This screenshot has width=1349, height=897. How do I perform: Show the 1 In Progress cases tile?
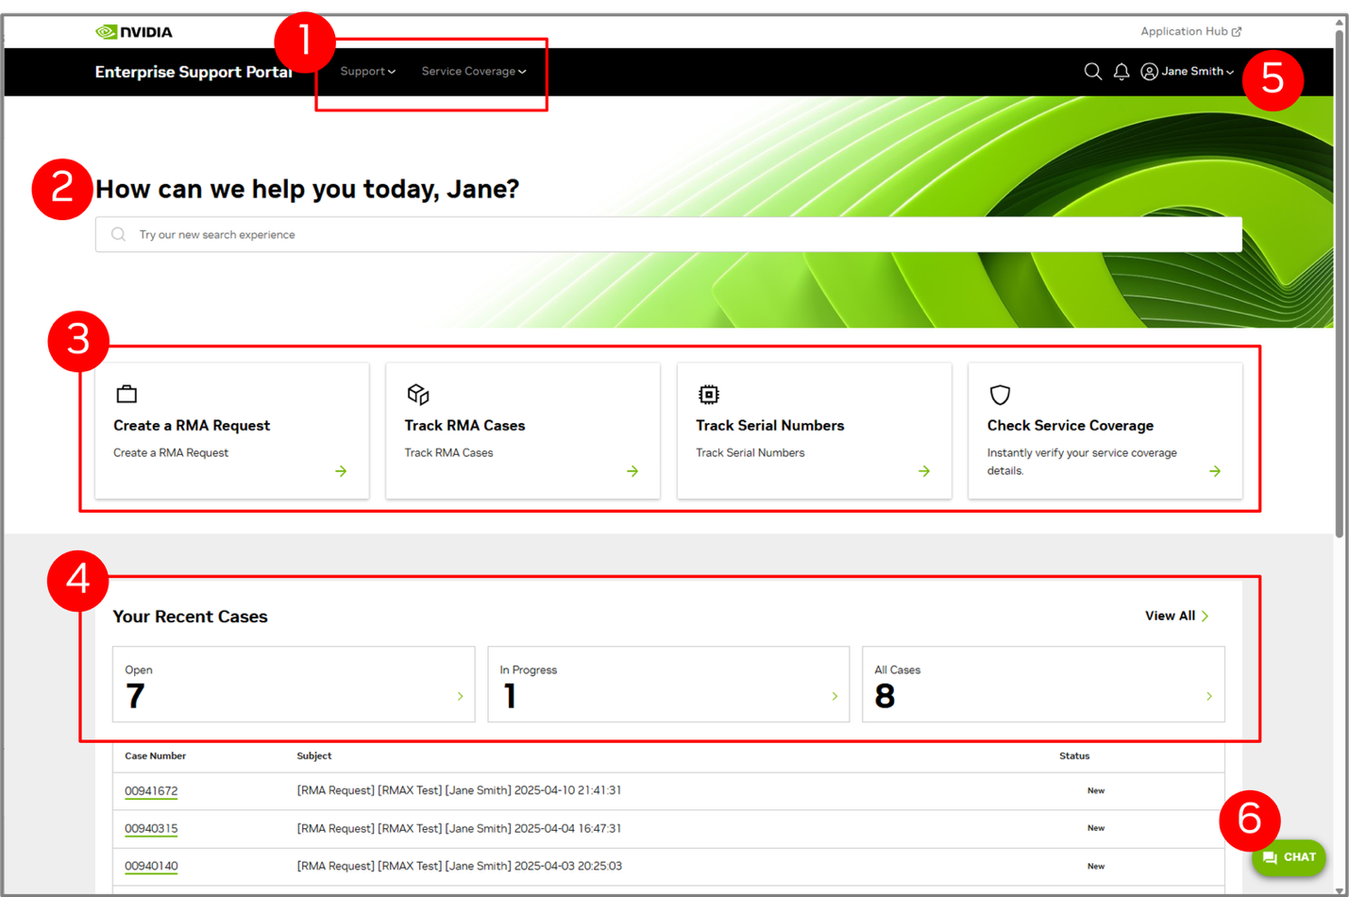tap(668, 685)
